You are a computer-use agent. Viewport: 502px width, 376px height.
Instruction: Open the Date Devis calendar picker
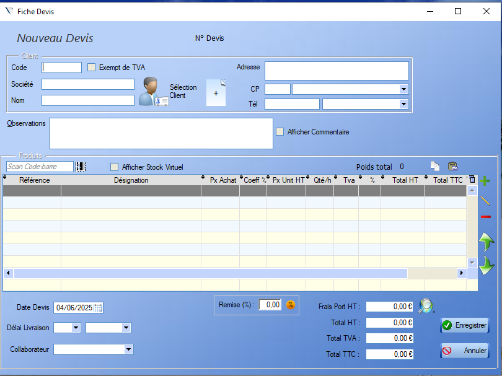click(x=98, y=307)
